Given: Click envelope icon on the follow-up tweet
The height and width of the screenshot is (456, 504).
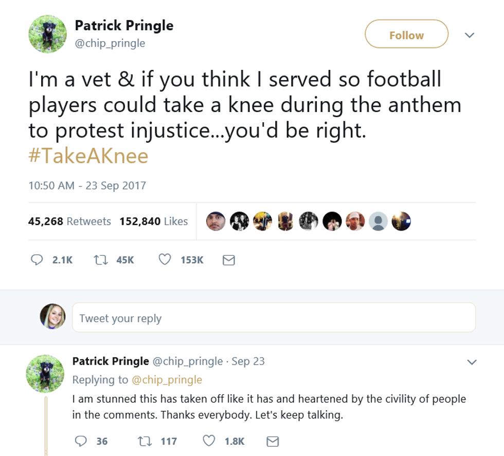Looking at the screenshot, I should pyautogui.click(x=273, y=441).
